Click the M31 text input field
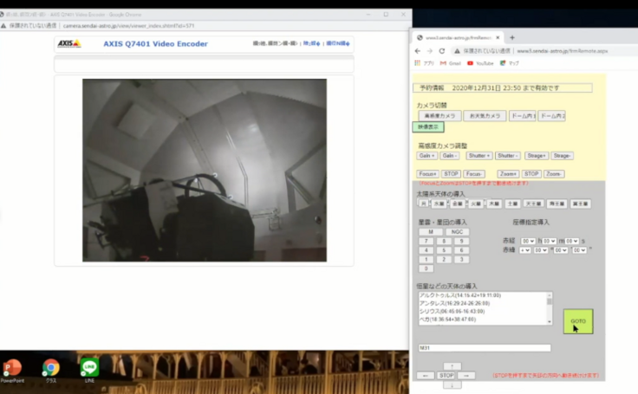Viewport: 638px width, 394px height. point(484,348)
